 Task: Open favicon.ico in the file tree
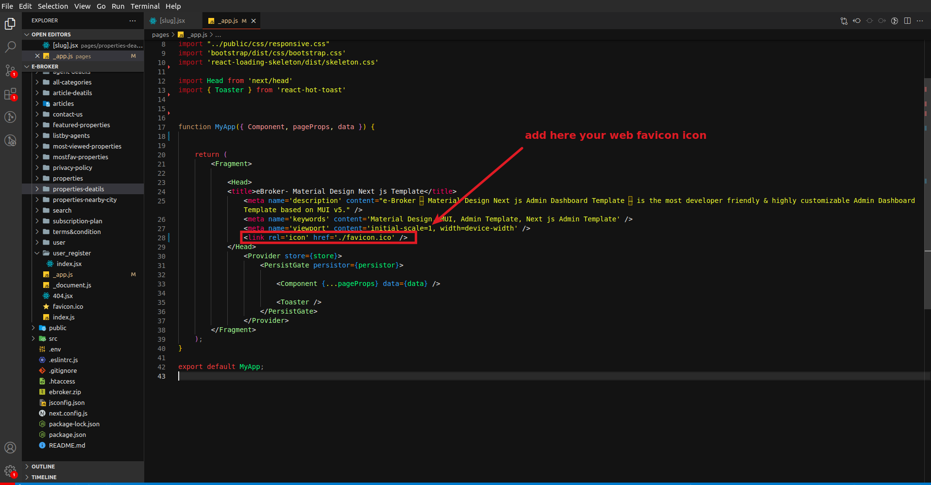pos(83,306)
